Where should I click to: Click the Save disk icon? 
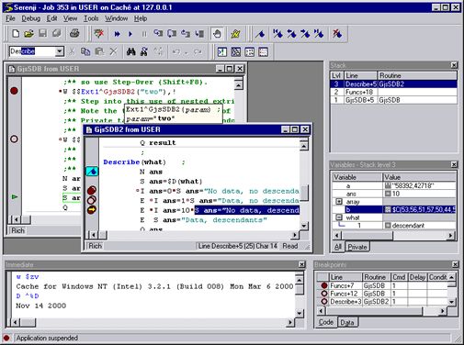42,33
